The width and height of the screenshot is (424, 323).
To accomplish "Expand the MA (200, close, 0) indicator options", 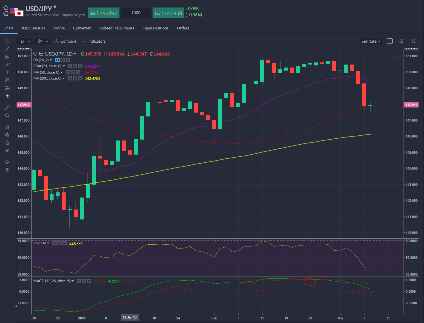I will (x=64, y=78).
